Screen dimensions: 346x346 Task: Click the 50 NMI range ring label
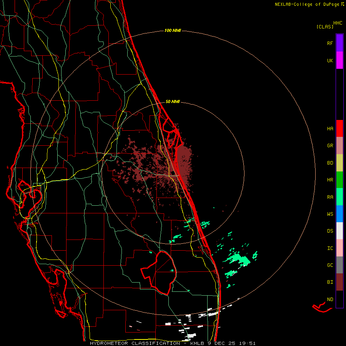tap(173, 101)
